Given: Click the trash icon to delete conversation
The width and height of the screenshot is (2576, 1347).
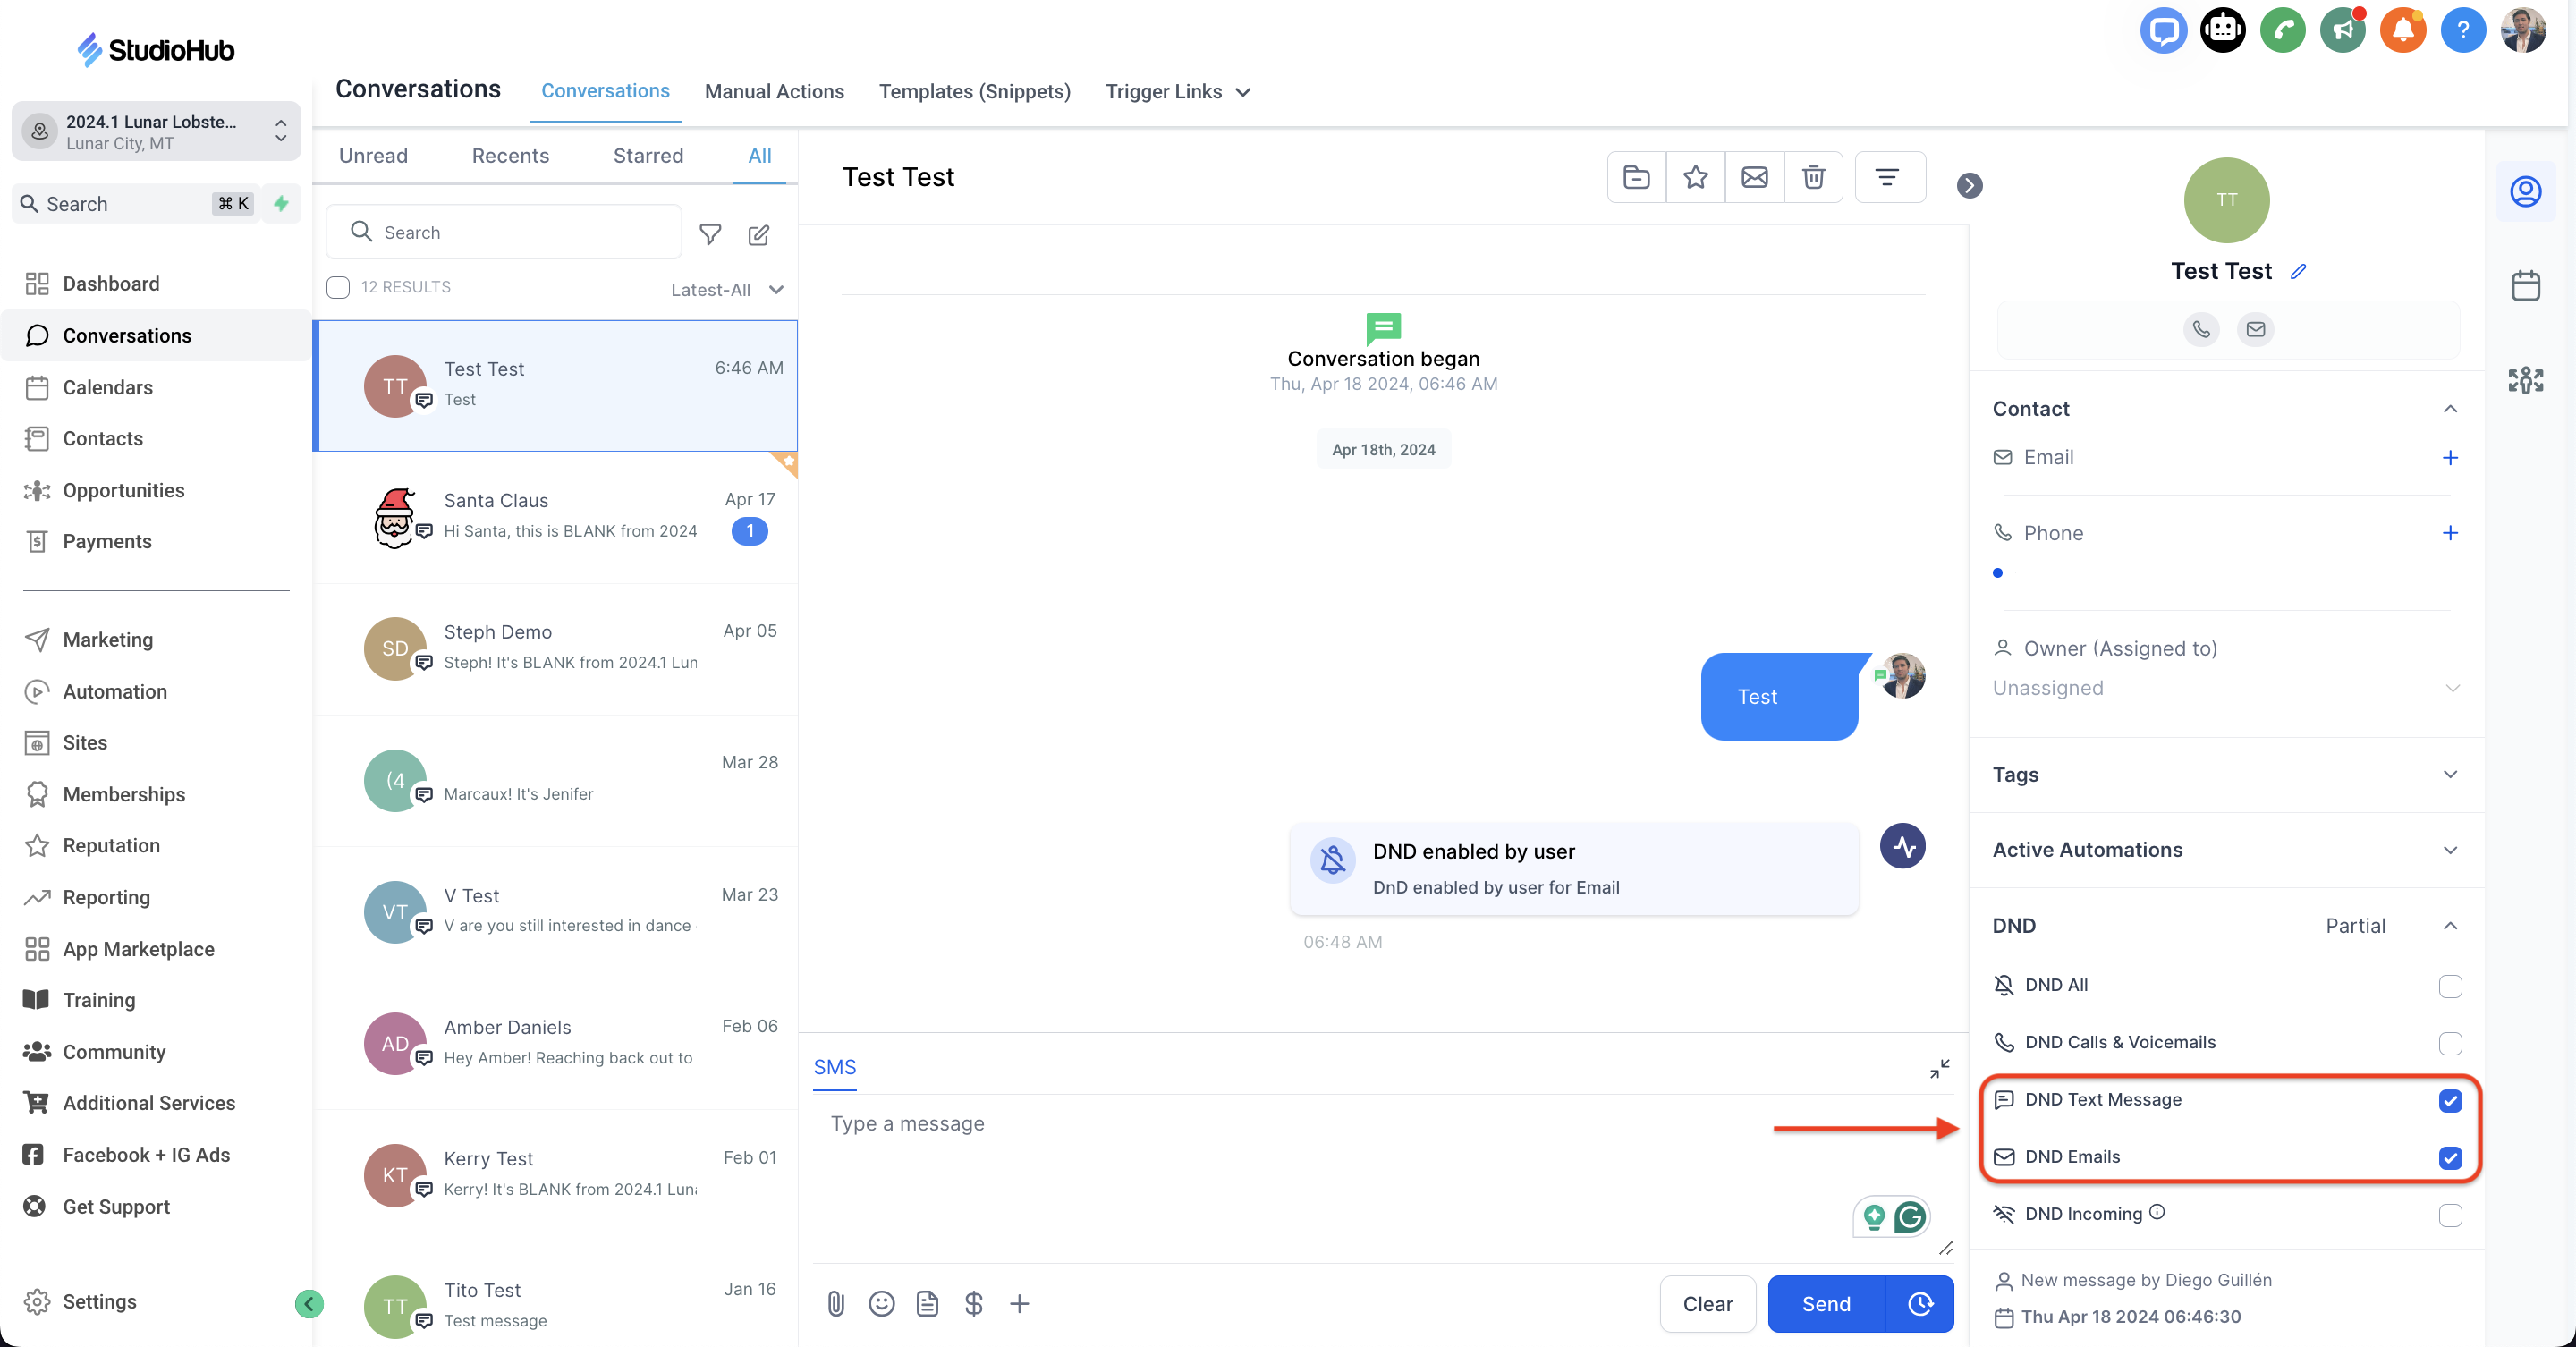Looking at the screenshot, I should click(1813, 178).
